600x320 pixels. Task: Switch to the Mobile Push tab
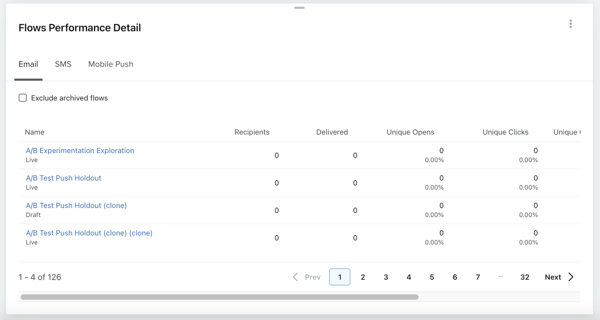point(111,64)
